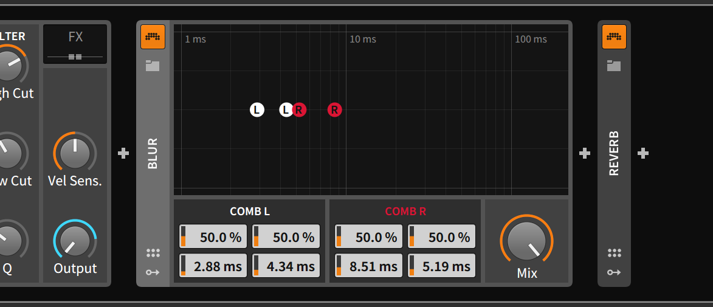The image size is (713, 307).
Task: Click the Vel Sens. label
Action: pyautogui.click(x=75, y=181)
